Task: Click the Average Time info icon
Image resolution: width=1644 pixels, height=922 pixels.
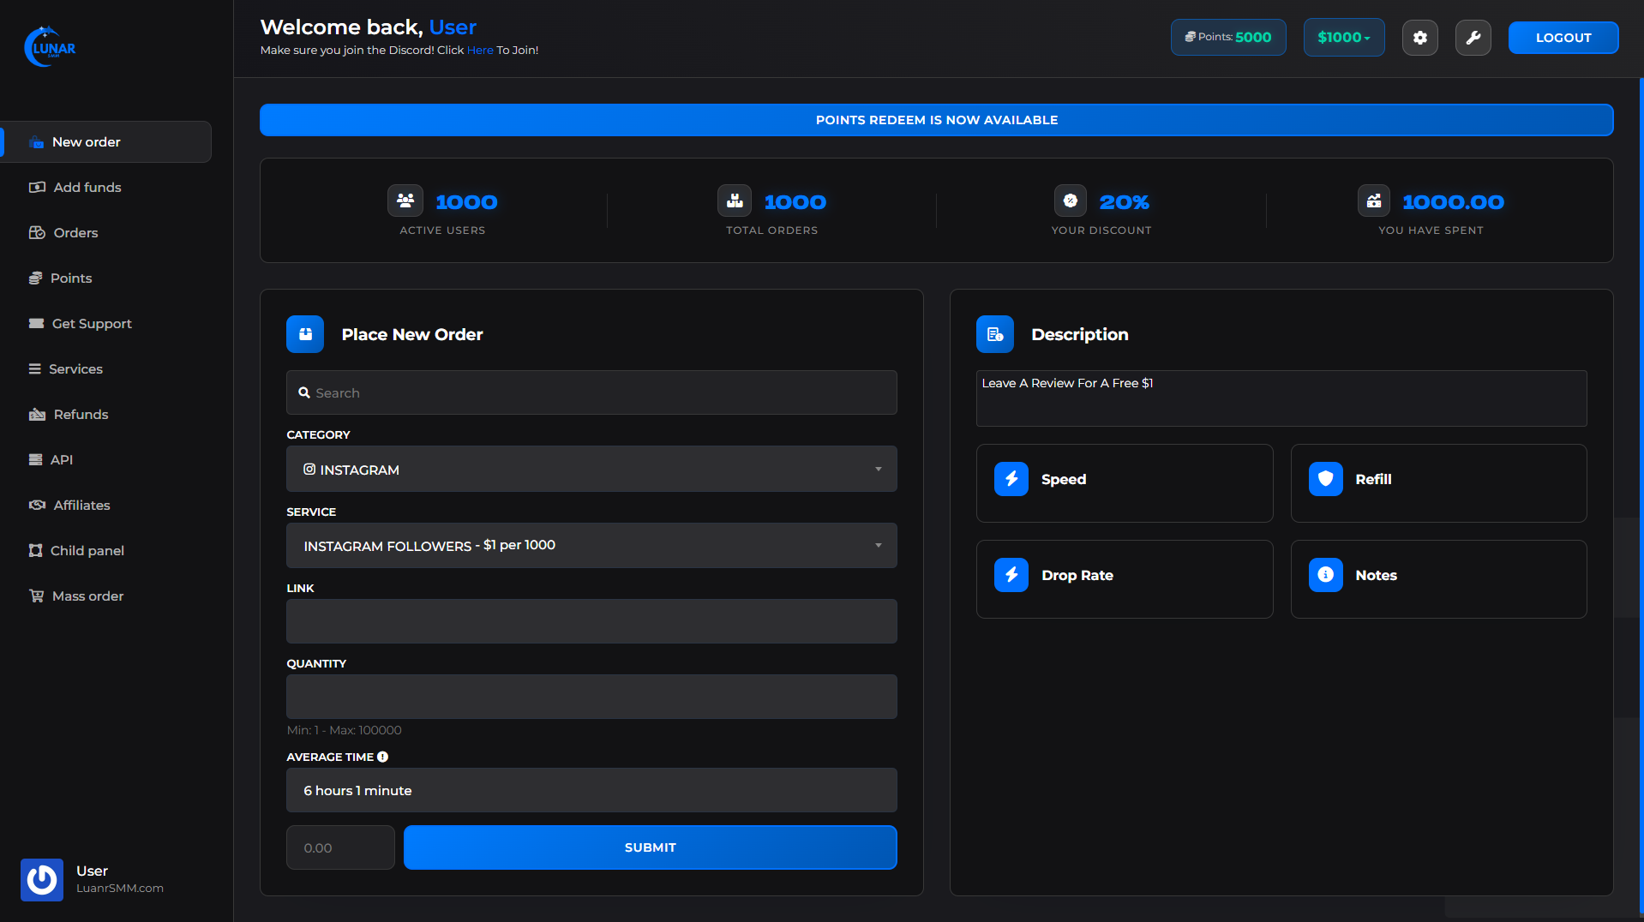Action: pos(383,757)
